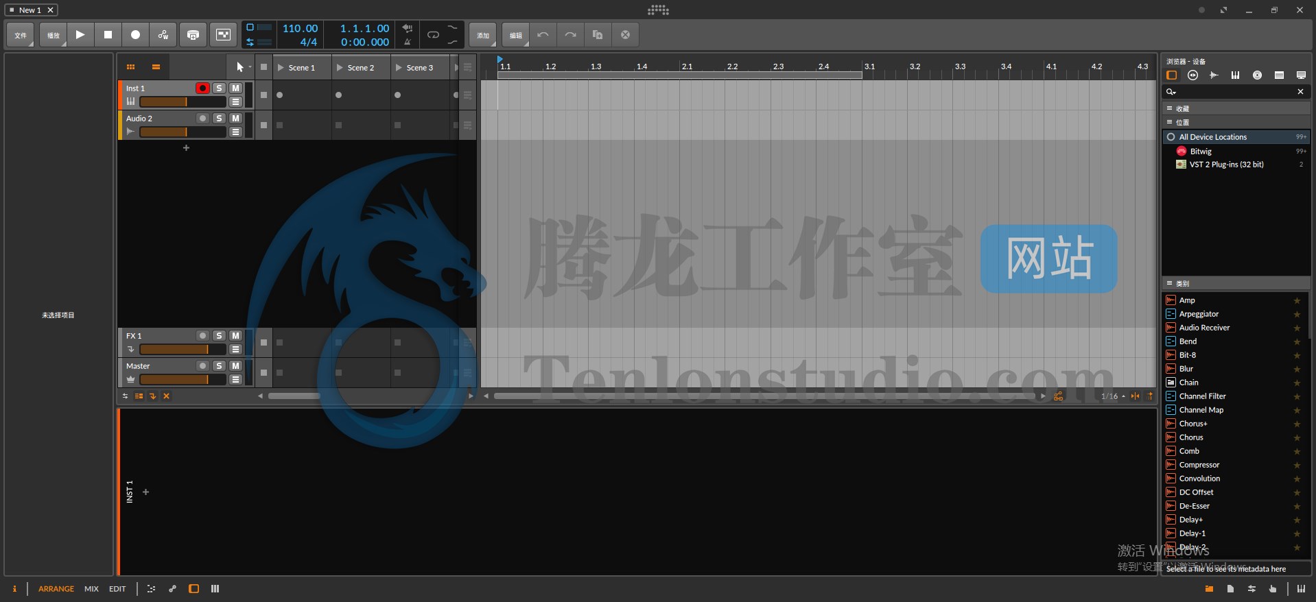Stop the transport
Viewport: 1316px width, 602px height.
click(108, 35)
